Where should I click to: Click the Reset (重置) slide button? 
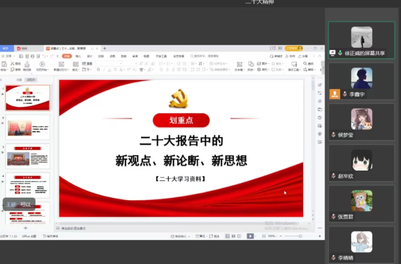(87, 63)
